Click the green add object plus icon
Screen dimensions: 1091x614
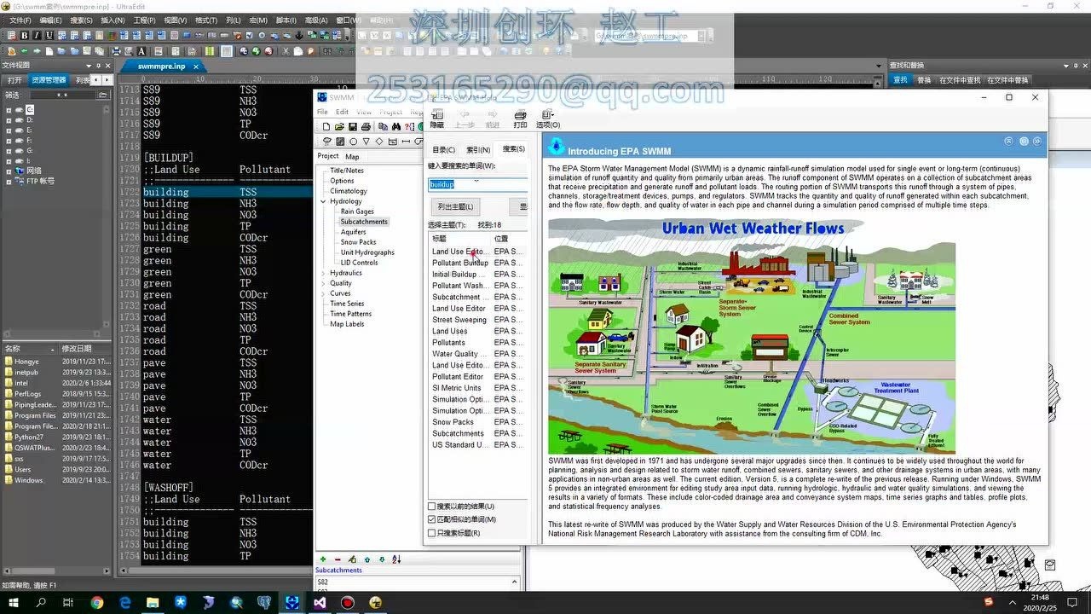tap(323, 559)
